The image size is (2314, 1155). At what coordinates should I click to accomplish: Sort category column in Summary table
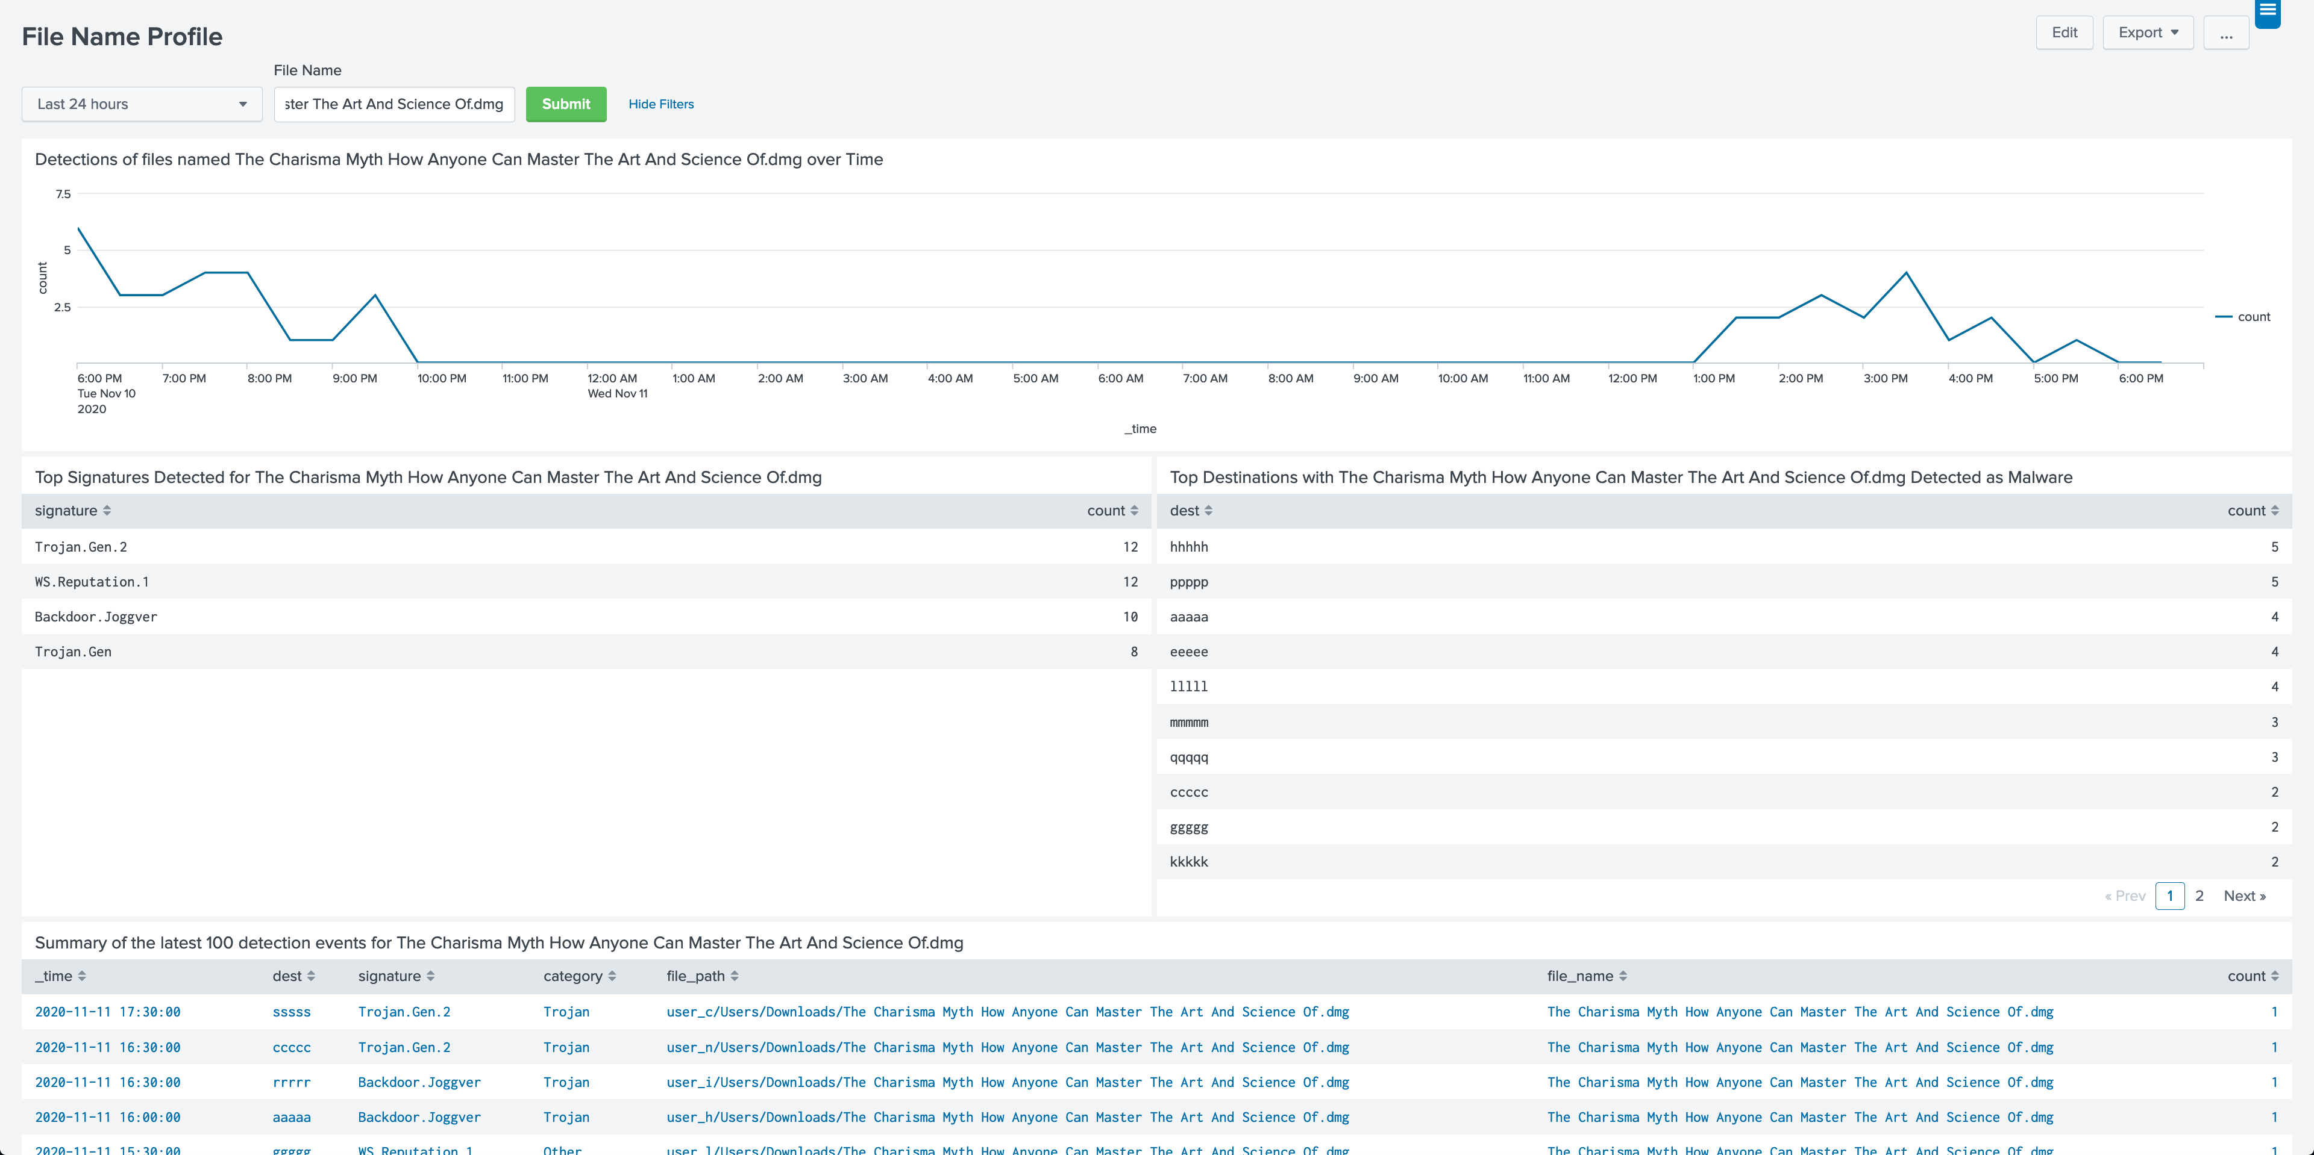pyautogui.click(x=579, y=976)
